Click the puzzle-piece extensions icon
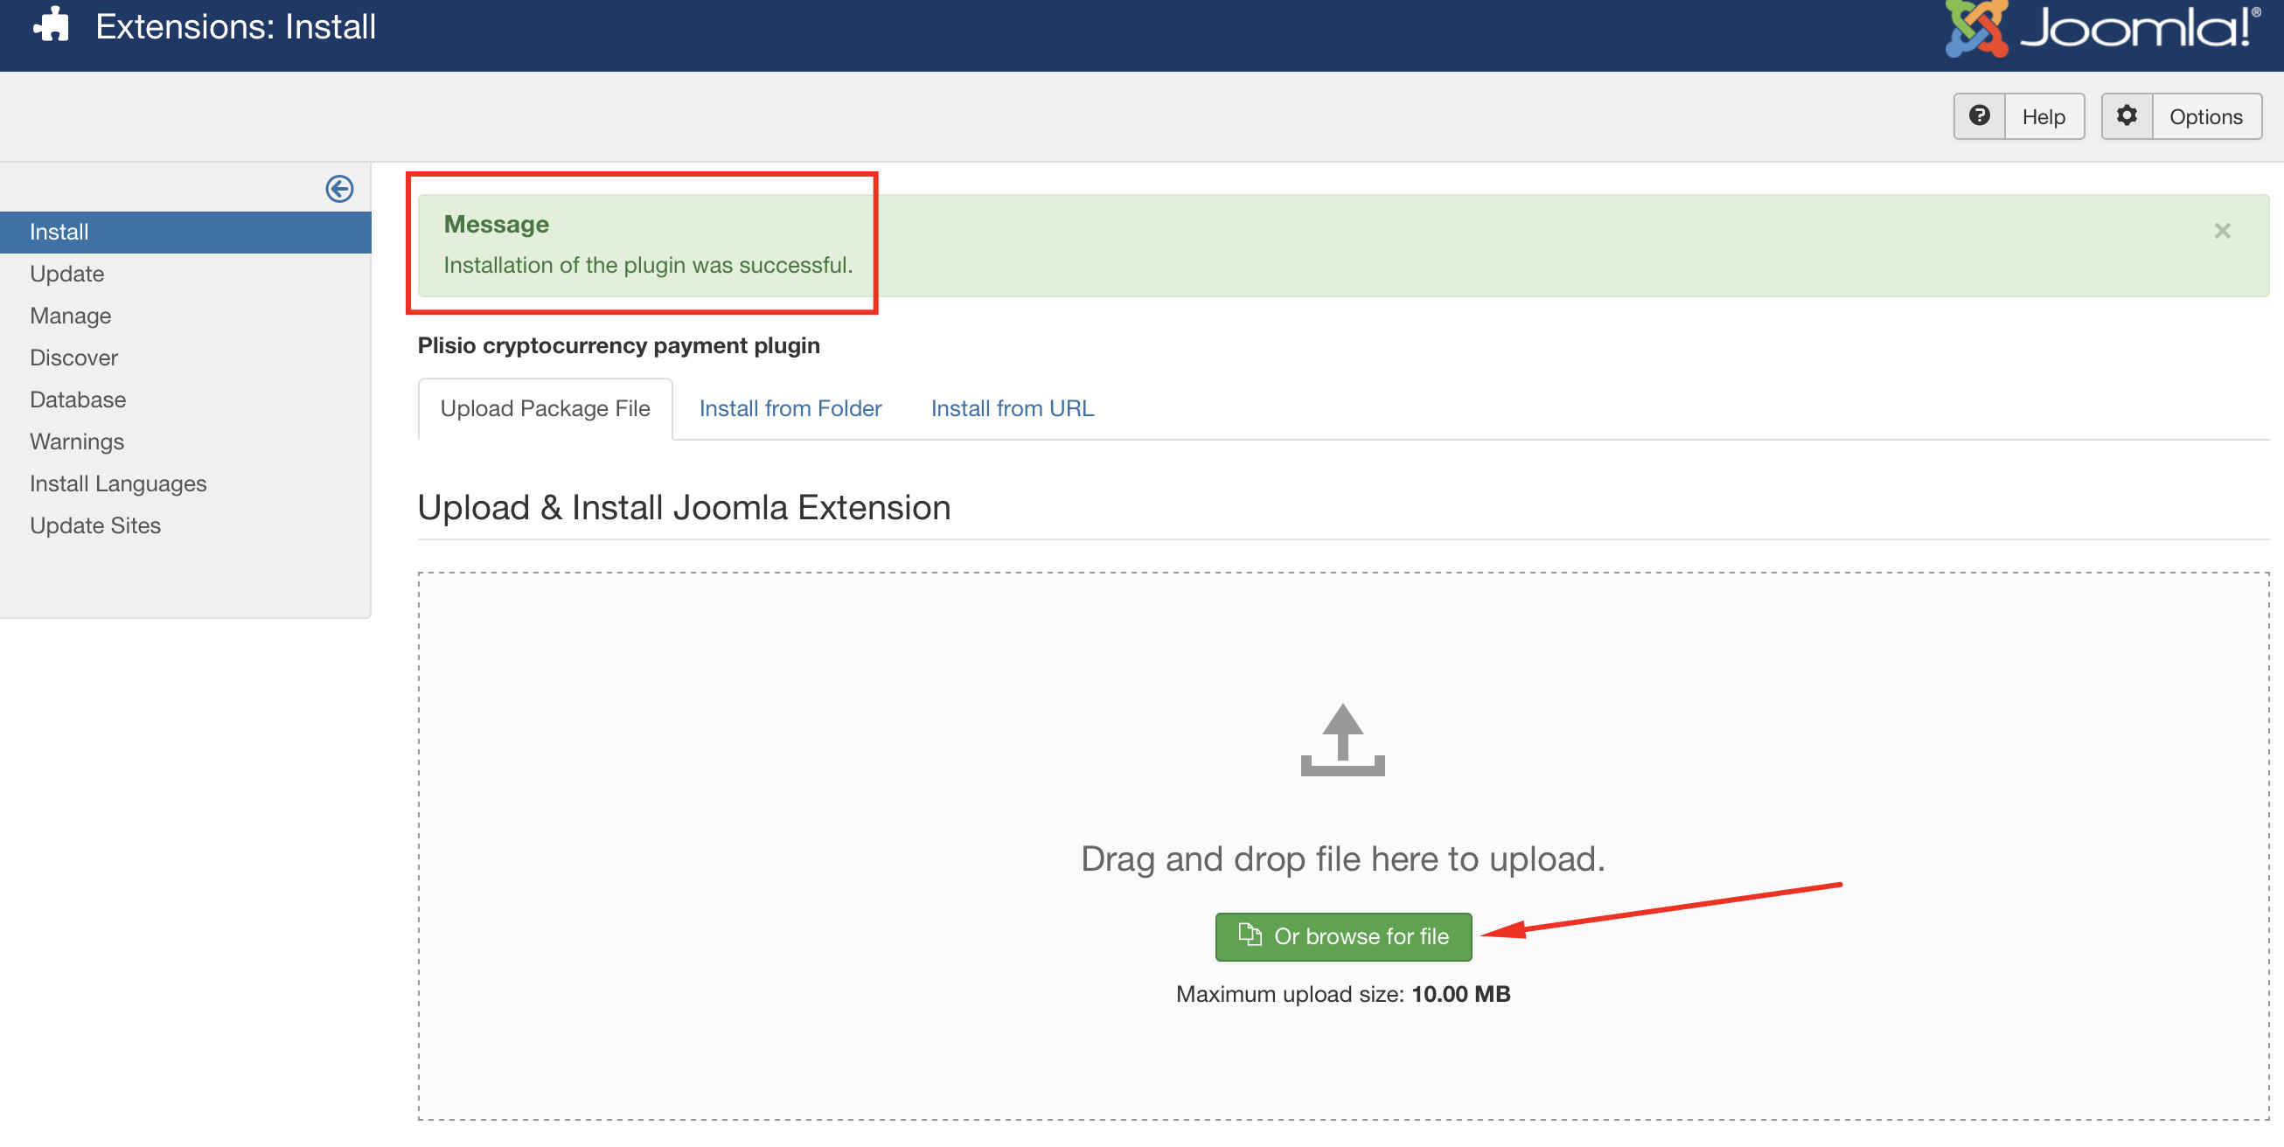The height and width of the screenshot is (1147, 2284). (x=52, y=24)
